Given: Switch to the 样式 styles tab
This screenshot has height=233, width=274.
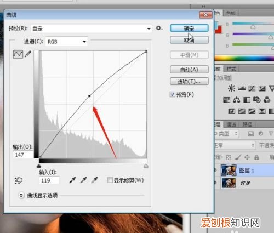Looking at the screenshot, I should (231, 69).
